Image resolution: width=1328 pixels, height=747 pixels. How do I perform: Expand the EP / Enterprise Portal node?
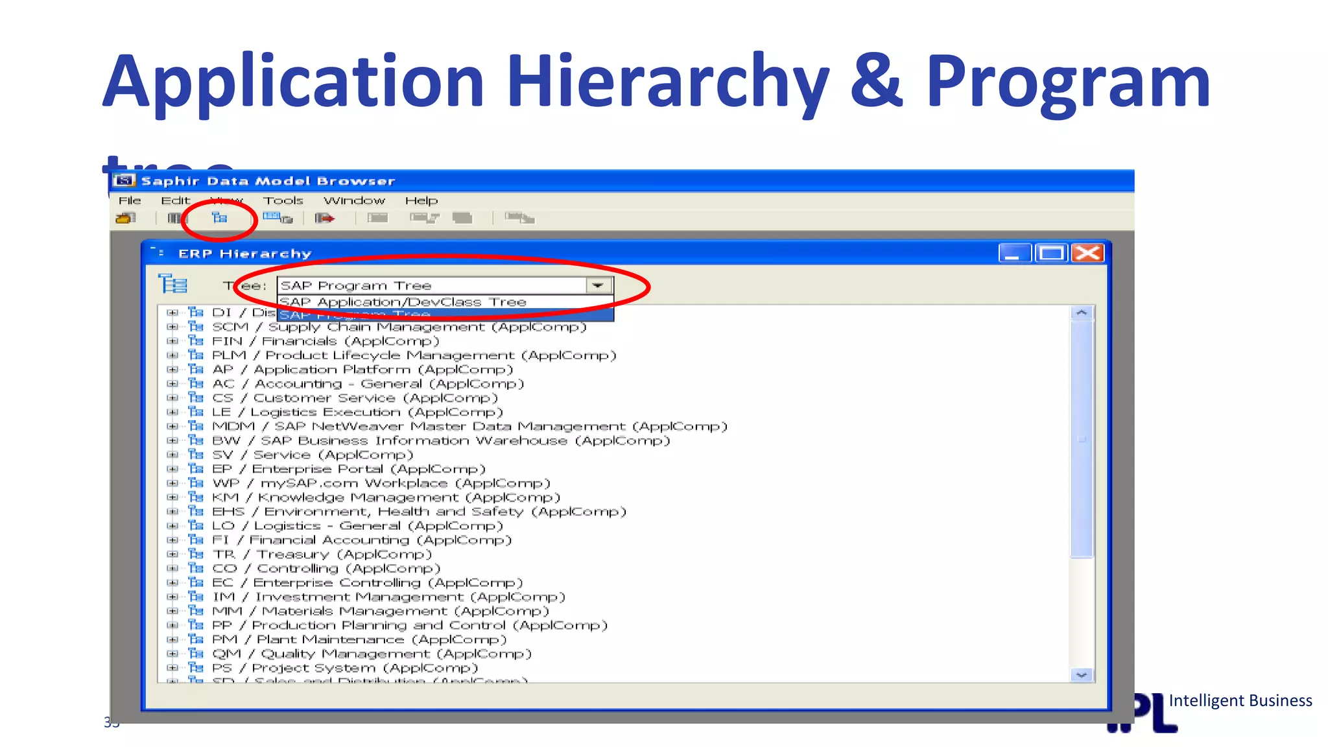tap(172, 469)
